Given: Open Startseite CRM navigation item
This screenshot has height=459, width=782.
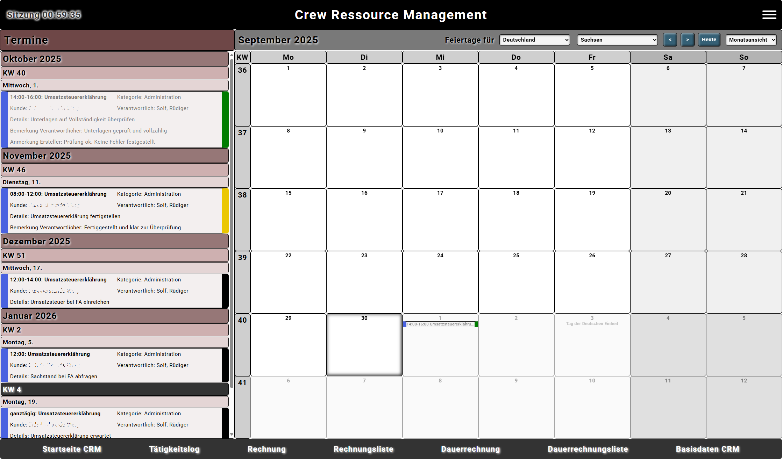Looking at the screenshot, I should tap(72, 449).
